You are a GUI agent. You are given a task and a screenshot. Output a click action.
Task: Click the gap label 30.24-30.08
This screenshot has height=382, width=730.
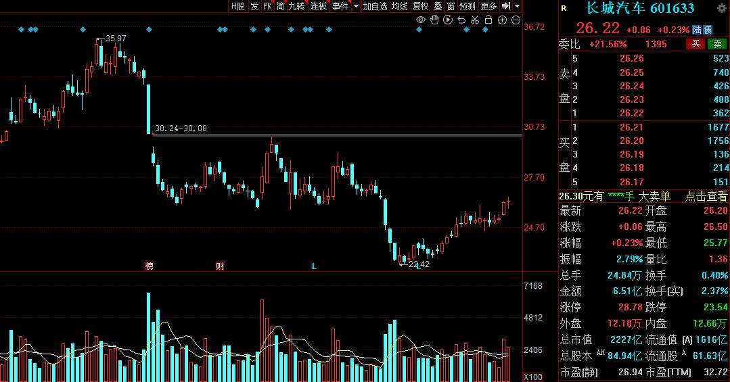181,128
